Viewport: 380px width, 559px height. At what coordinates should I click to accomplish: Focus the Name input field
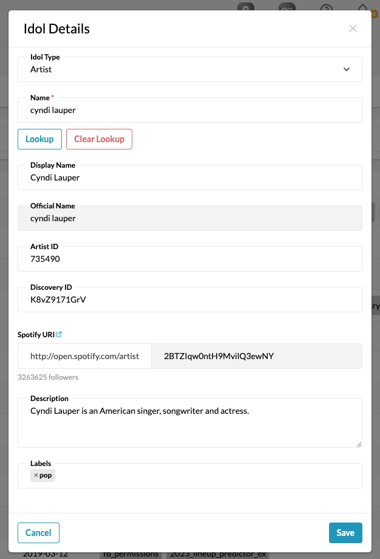[189, 111]
